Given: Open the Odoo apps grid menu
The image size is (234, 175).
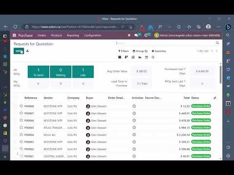Looking at the screenshot, I should coord(14,35).
